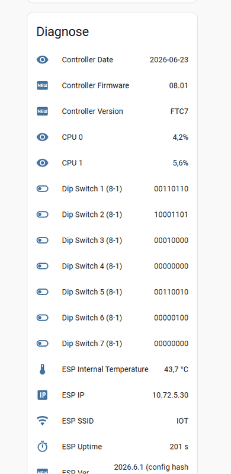
Task: Click the IP icon beside ESP IP
Action: [42, 395]
